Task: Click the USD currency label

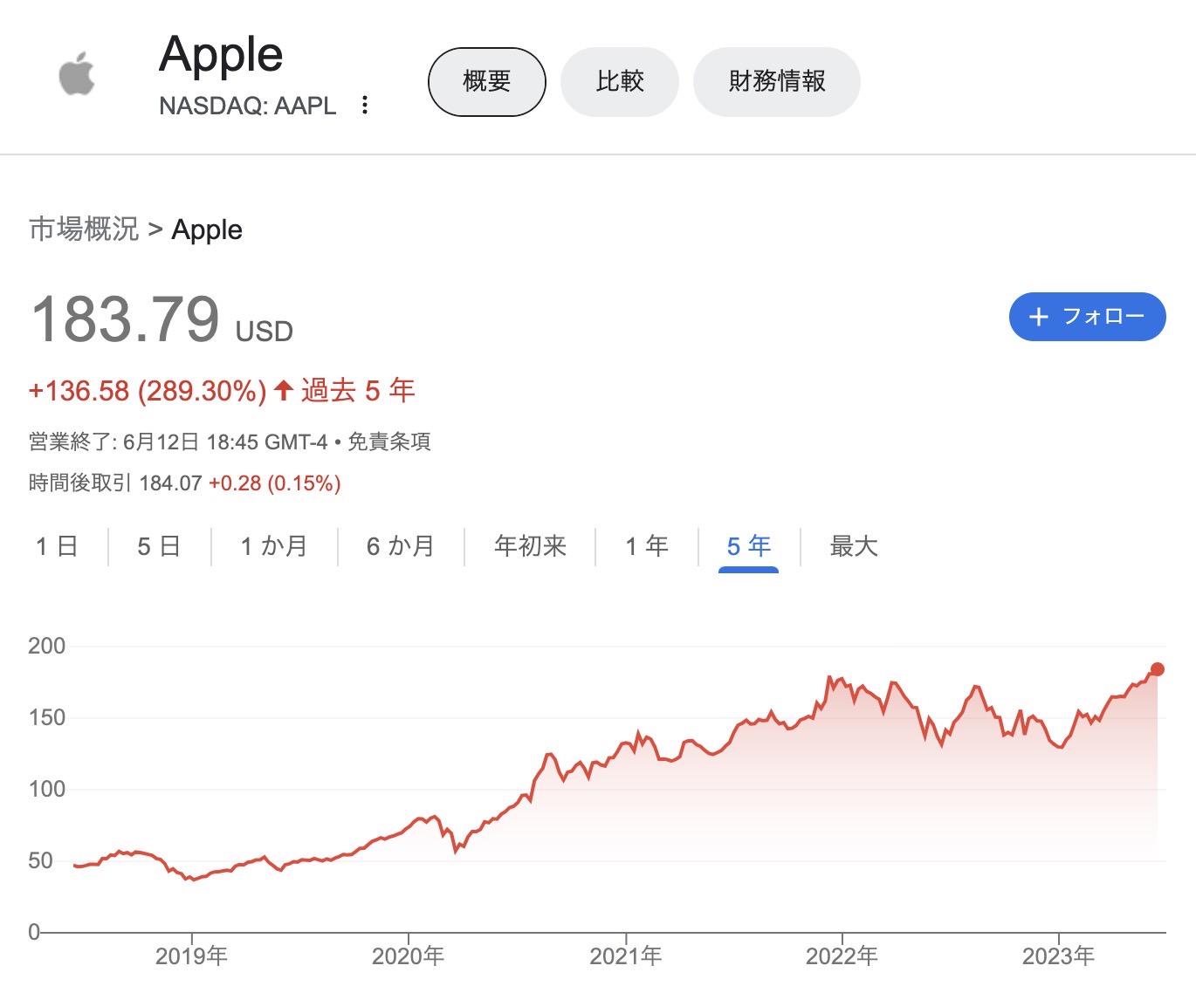Action: (x=265, y=332)
